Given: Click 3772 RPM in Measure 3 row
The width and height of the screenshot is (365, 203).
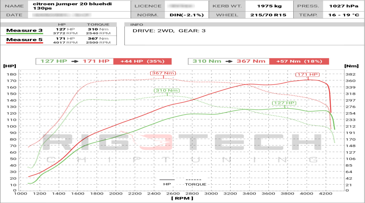Looking at the screenshot, I should tap(65, 33).
